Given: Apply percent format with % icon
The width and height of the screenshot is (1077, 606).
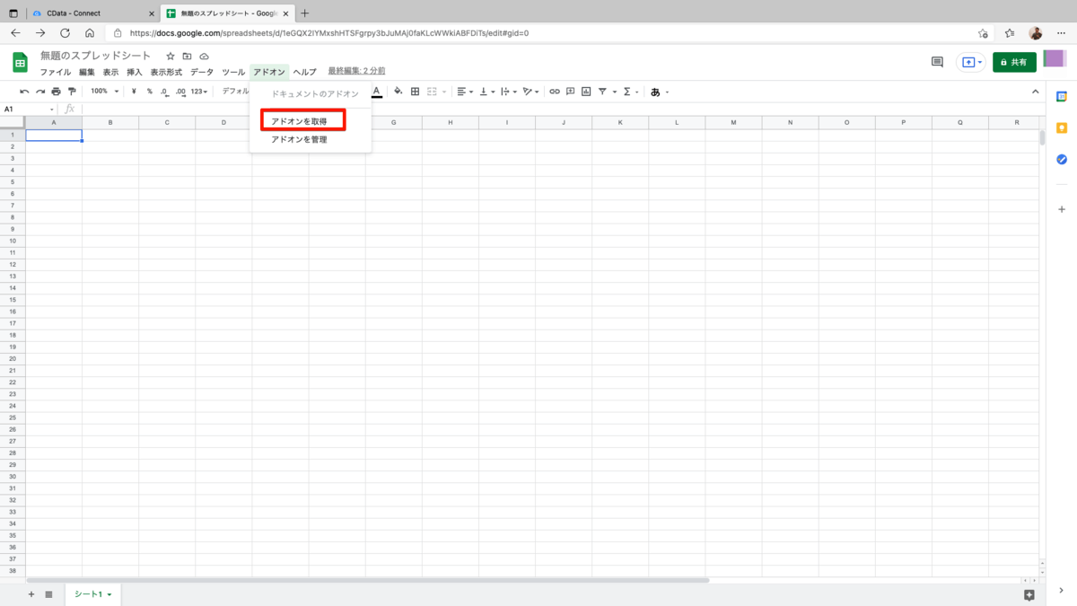Looking at the screenshot, I should coord(149,92).
